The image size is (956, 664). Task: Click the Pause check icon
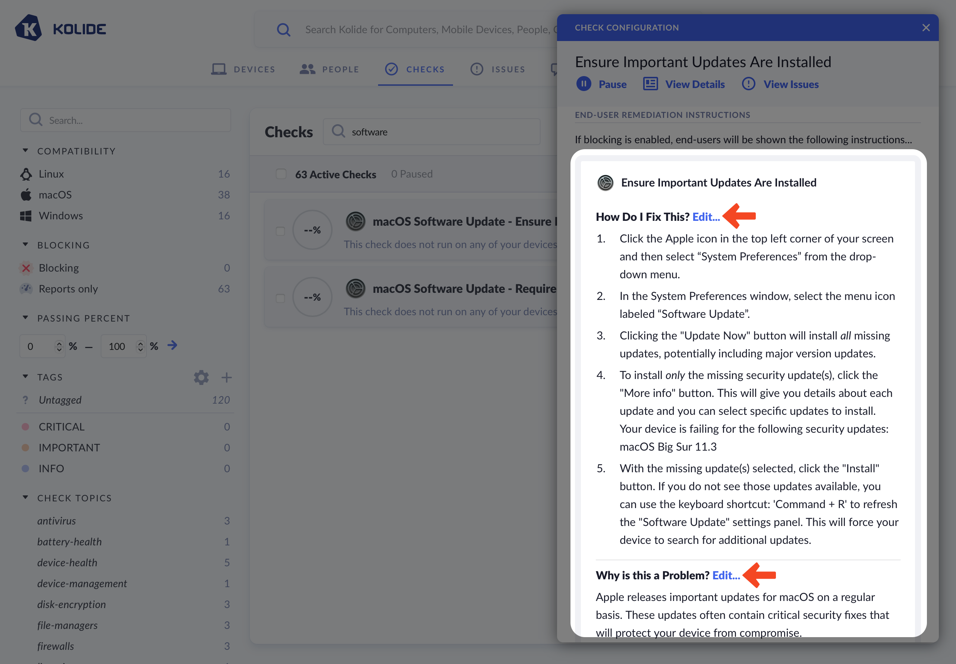click(584, 84)
